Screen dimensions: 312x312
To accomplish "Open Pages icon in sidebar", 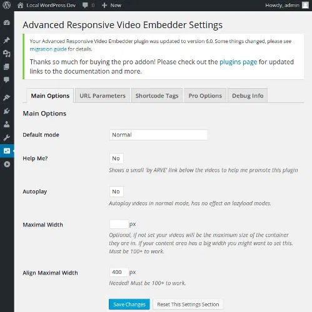I will 7,67.
